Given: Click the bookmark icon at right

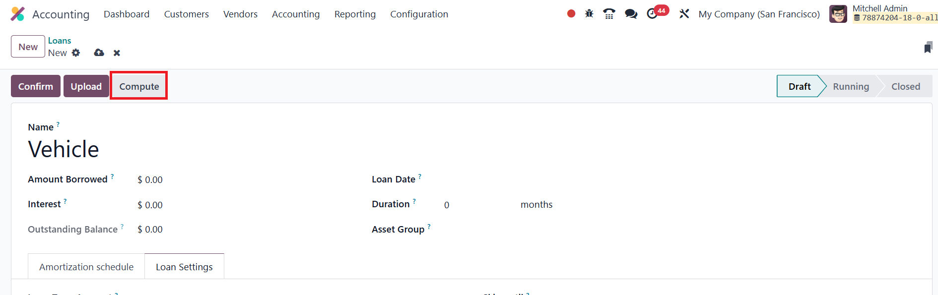Looking at the screenshot, I should point(928,48).
